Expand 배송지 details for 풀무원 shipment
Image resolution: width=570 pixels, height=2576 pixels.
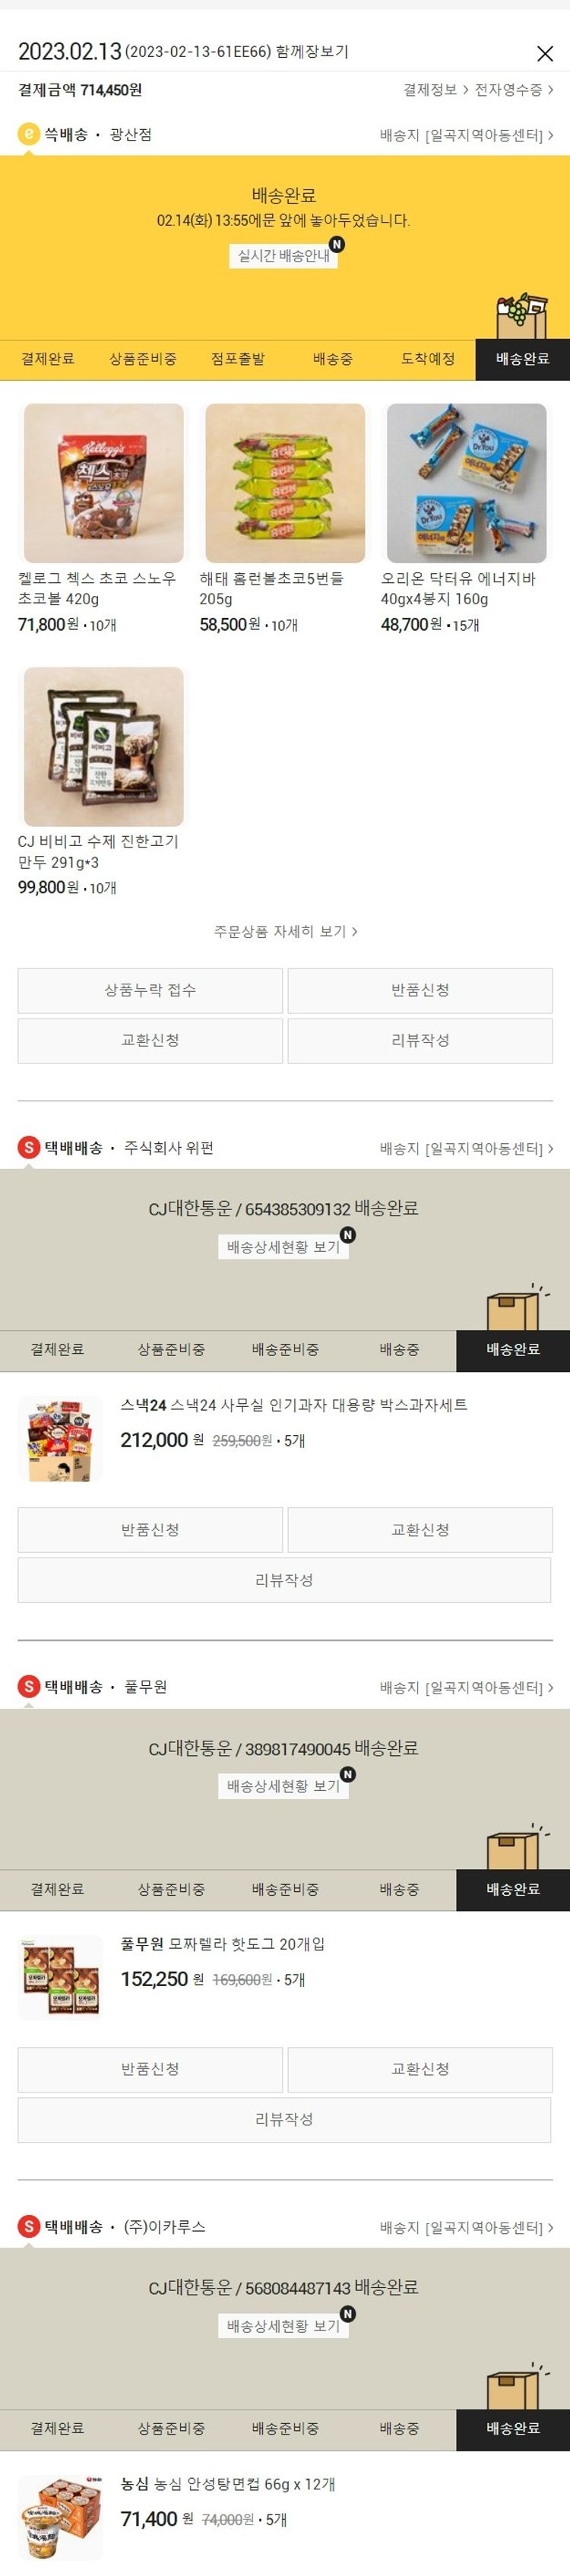467,1688
